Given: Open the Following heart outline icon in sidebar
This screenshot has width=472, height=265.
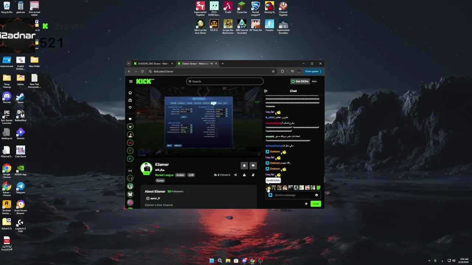Looking at the screenshot, I should [x=130, y=107].
